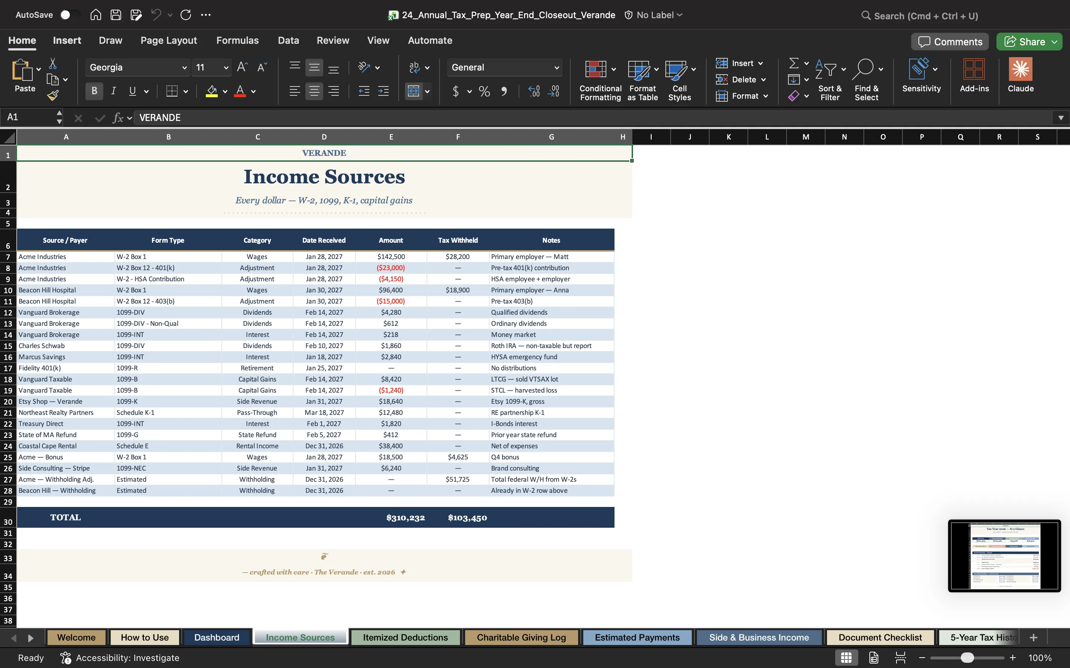1070x668 pixels.
Task: Click the Copy icon in the clipboard group
Action: [53, 79]
